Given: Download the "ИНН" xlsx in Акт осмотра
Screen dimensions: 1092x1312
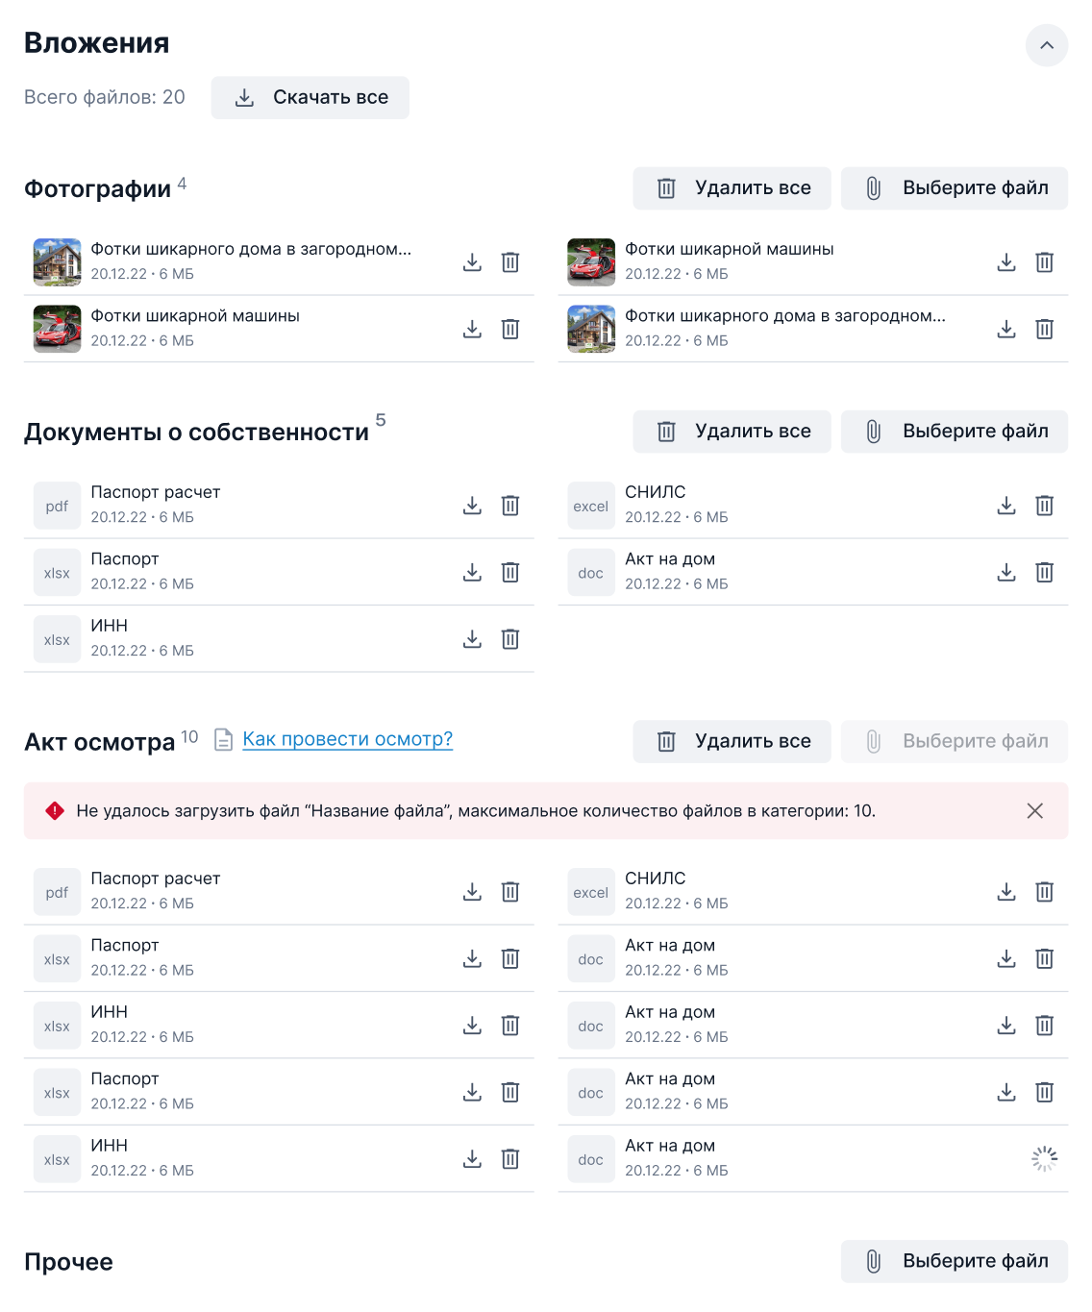Looking at the screenshot, I should pos(472,1025).
